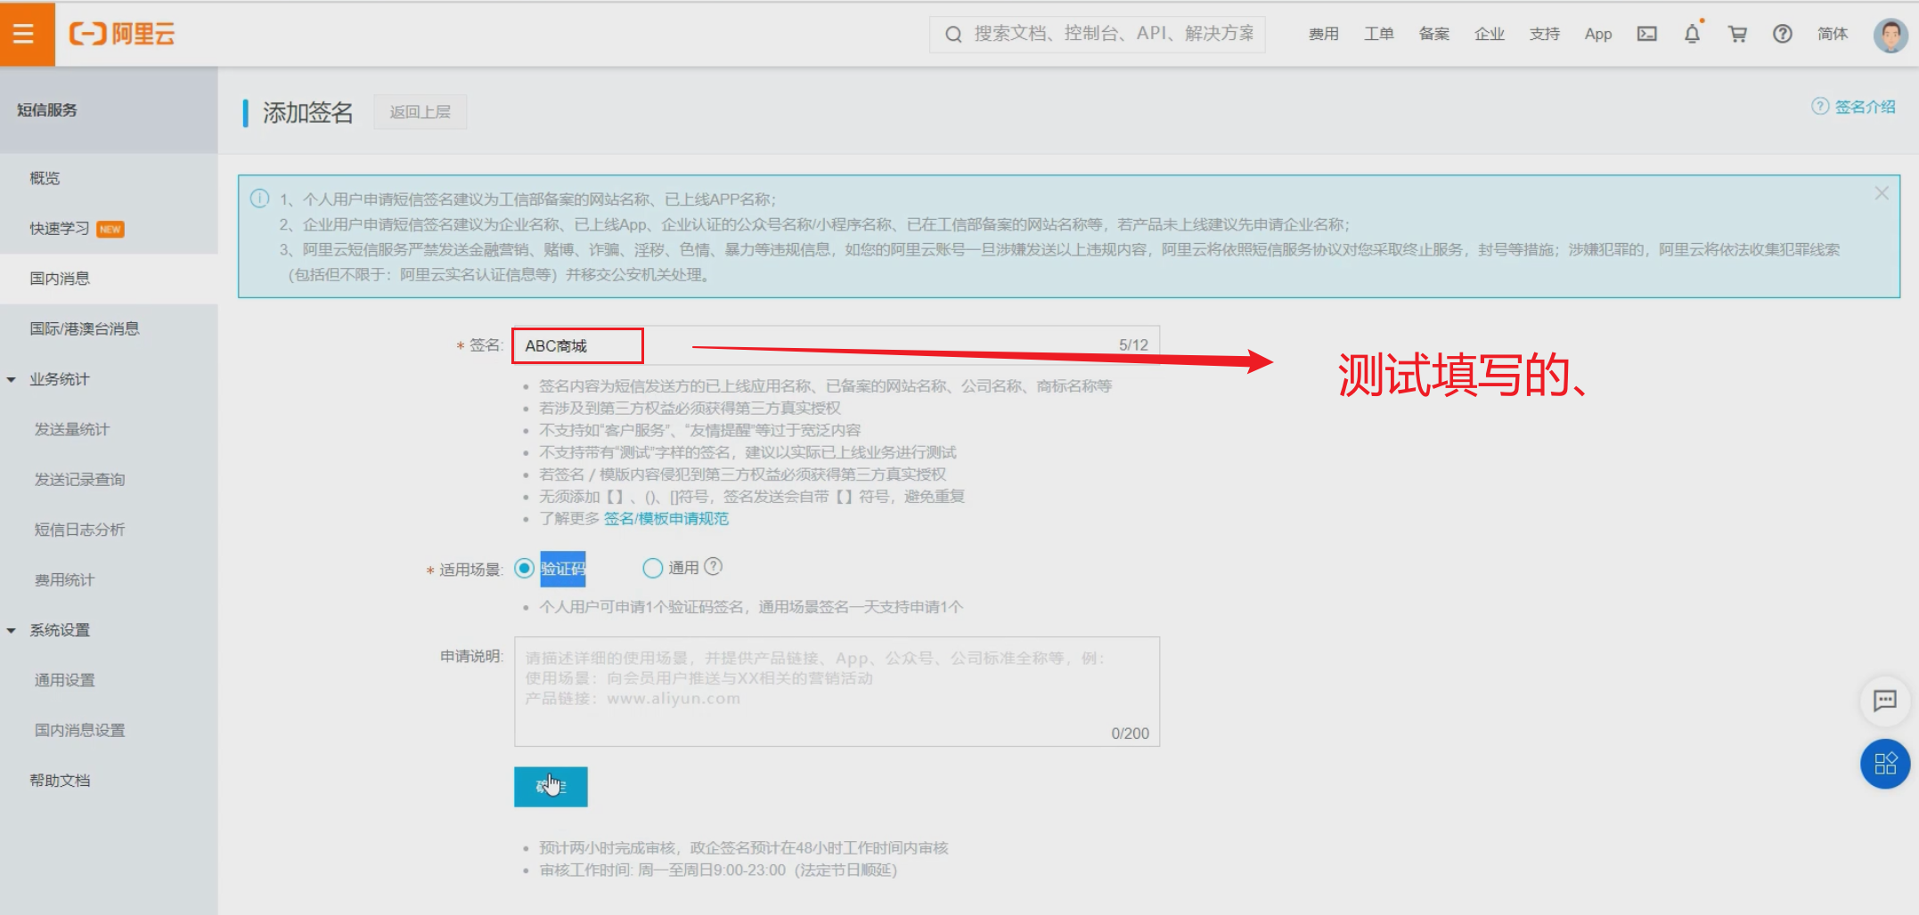Click the help icon next to 通用
1919x915 pixels.
pos(714,566)
